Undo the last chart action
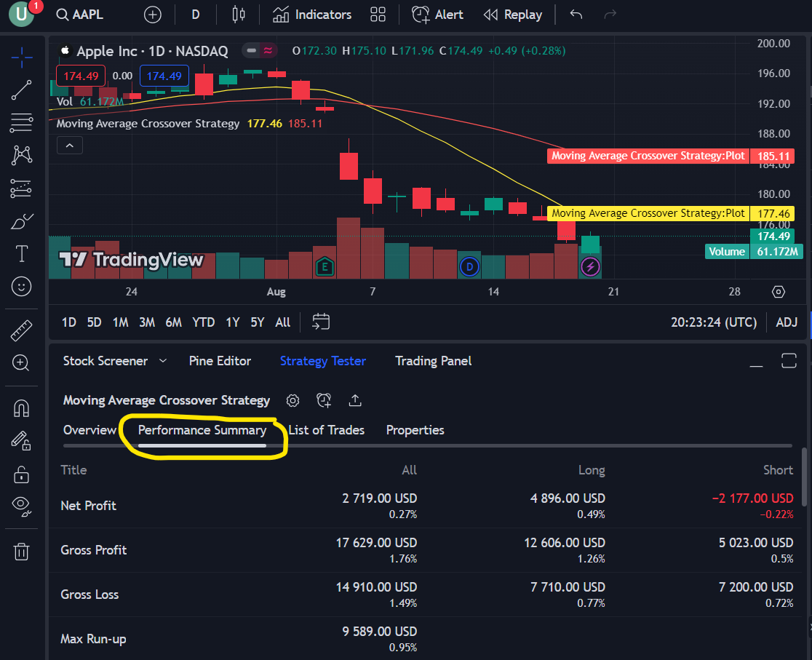The height and width of the screenshot is (660, 812). 576,15
